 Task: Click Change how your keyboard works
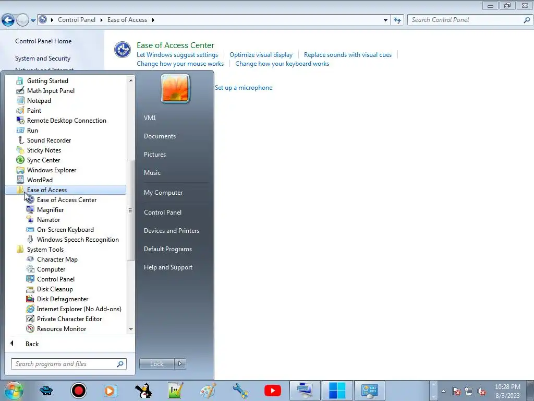coord(282,63)
